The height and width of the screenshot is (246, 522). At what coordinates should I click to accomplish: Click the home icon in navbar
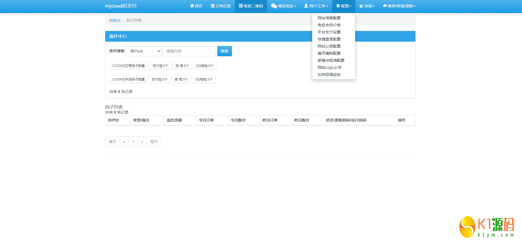coord(192,6)
